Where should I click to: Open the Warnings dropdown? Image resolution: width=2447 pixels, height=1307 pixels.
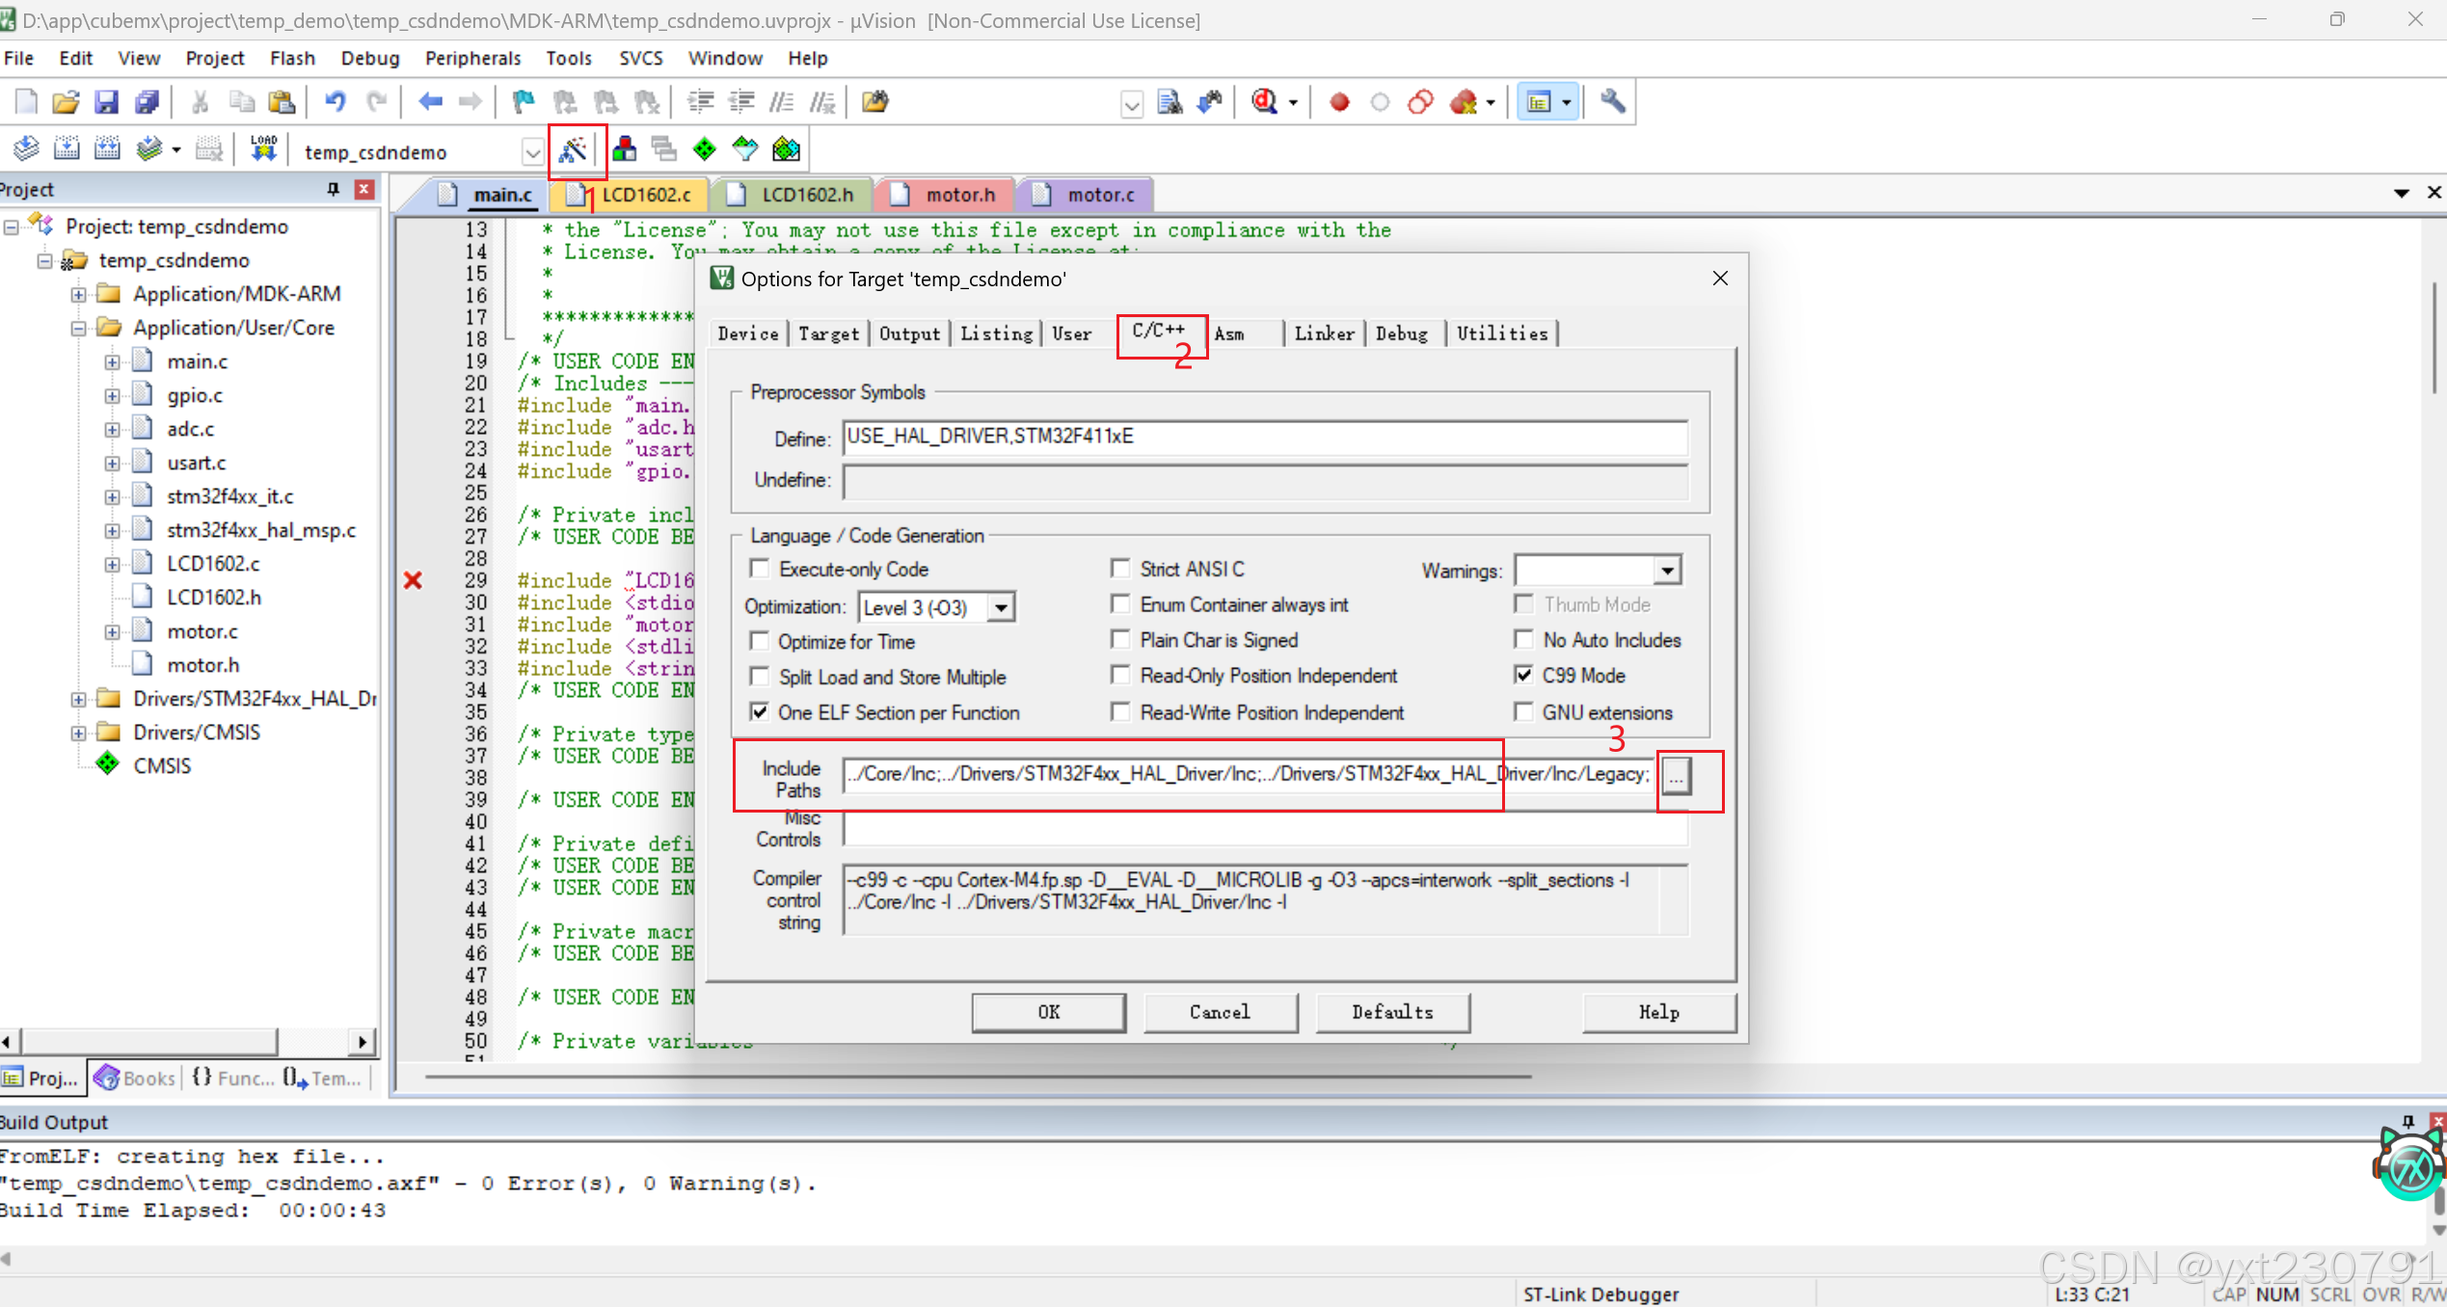pyautogui.click(x=1667, y=570)
